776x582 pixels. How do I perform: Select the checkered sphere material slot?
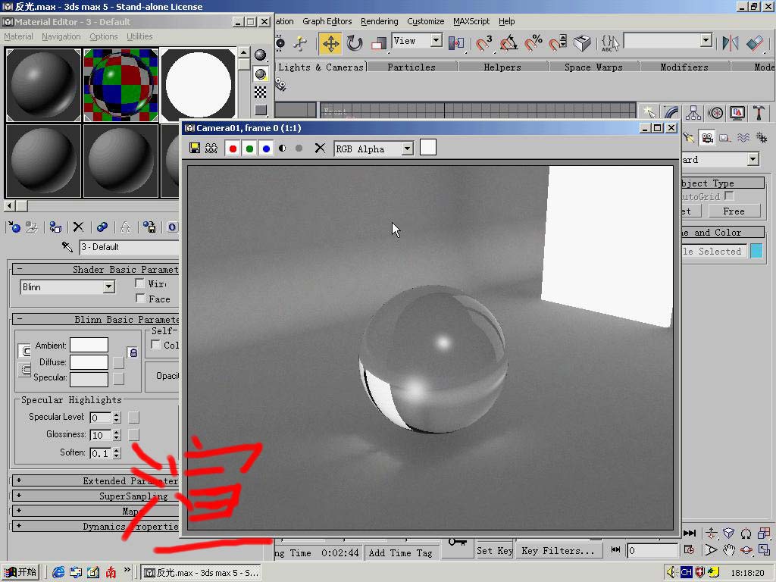click(x=120, y=85)
